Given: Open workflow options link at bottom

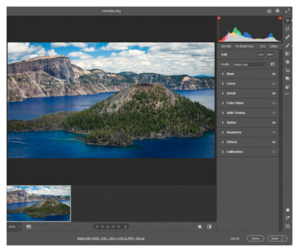Looking at the screenshot, I should click(111, 238).
